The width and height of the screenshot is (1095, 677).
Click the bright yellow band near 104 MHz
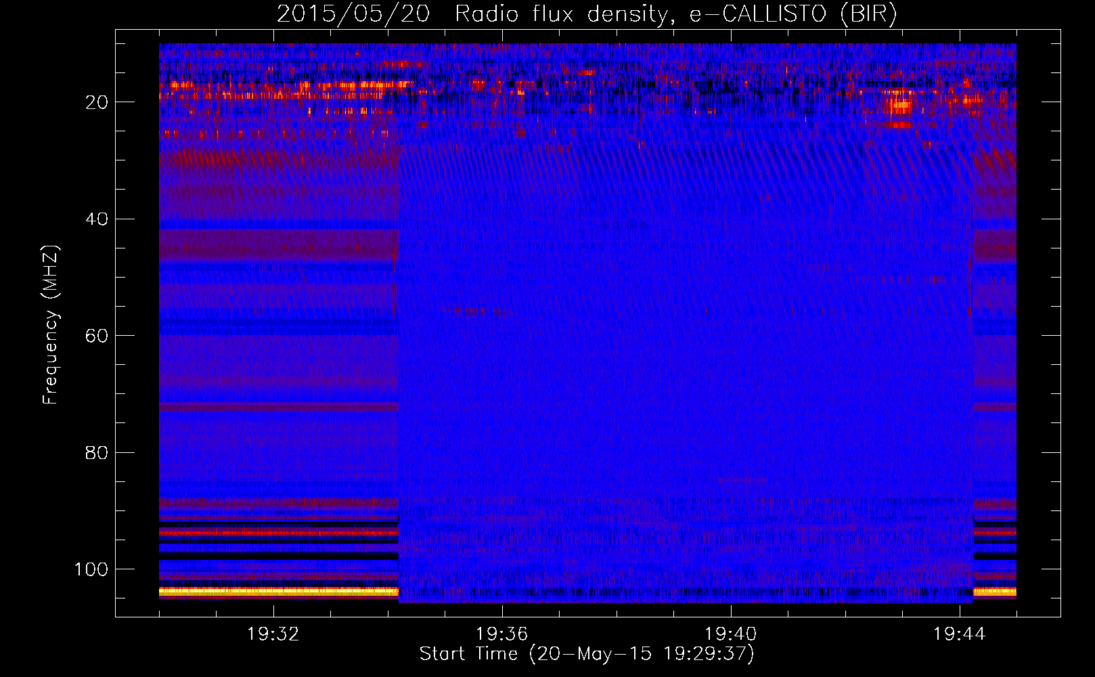(x=279, y=591)
